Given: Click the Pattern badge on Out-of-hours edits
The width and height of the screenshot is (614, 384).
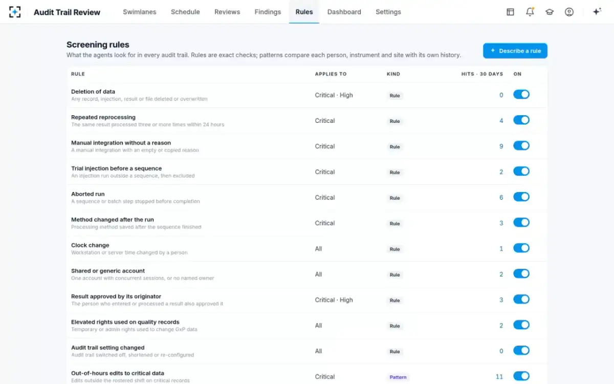Looking at the screenshot, I should [x=398, y=377].
